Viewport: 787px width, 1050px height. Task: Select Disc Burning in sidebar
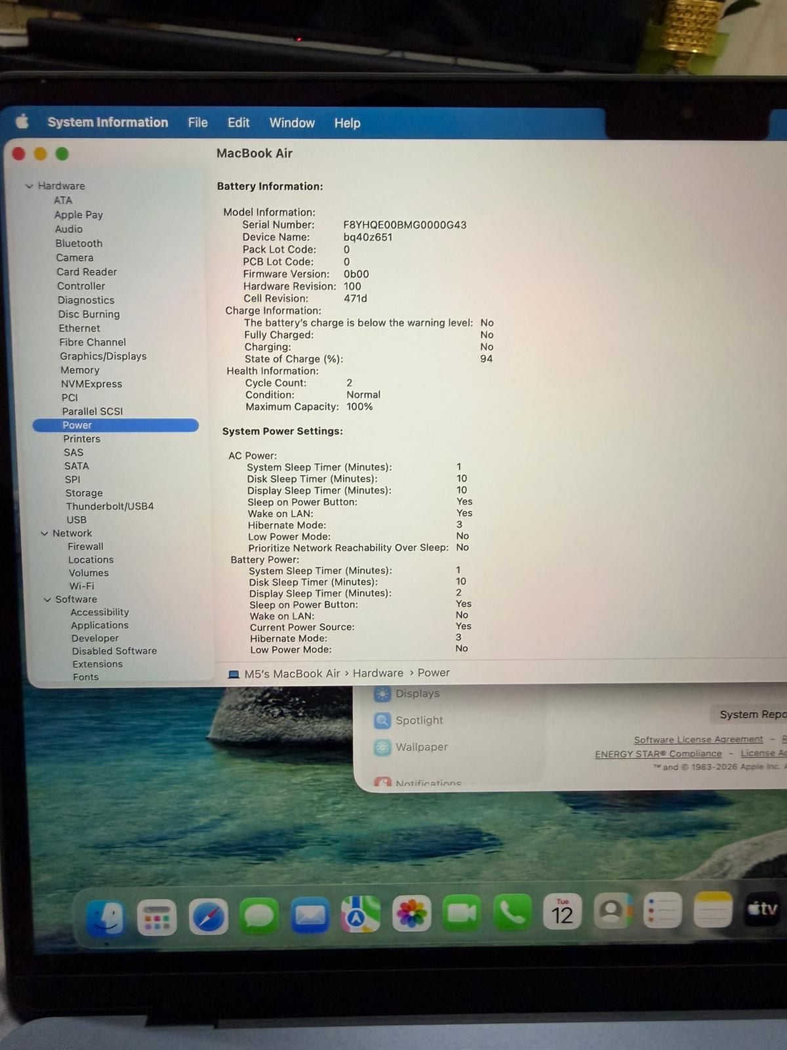(89, 314)
